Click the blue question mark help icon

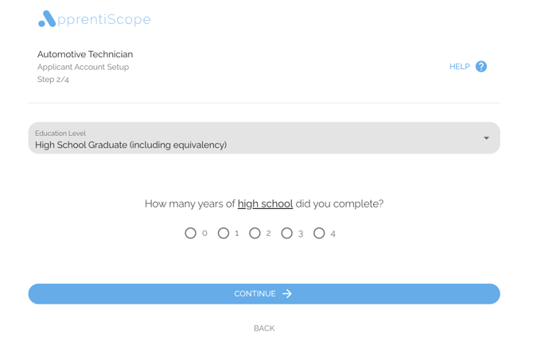point(481,67)
